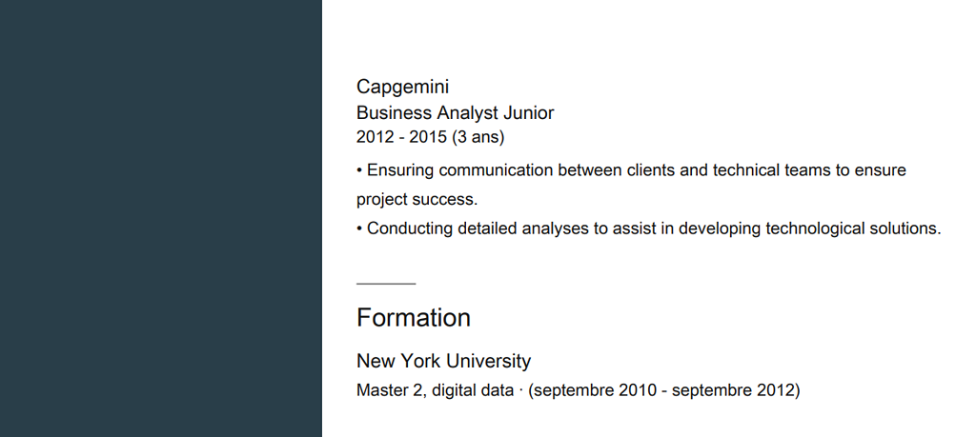Click the text '(3 ans)'
This screenshot has height=437, width=976.
478,137
